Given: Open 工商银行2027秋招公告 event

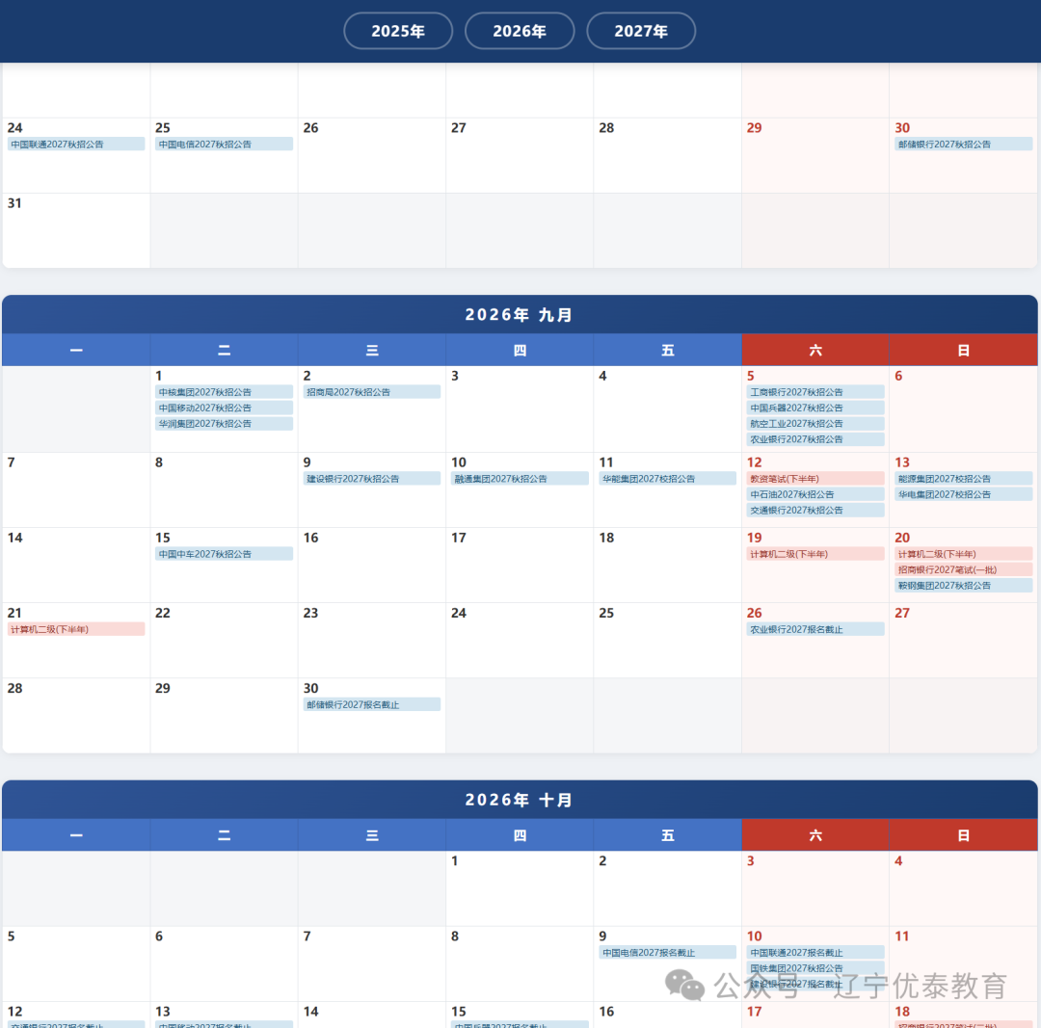Looking at the screenshot, I should click(816, 392).
